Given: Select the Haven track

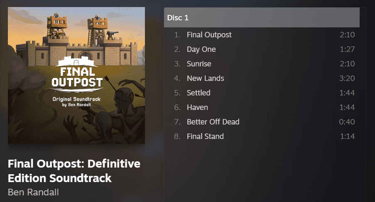Looking at the screenshot, I should click(x=262, y=107).
